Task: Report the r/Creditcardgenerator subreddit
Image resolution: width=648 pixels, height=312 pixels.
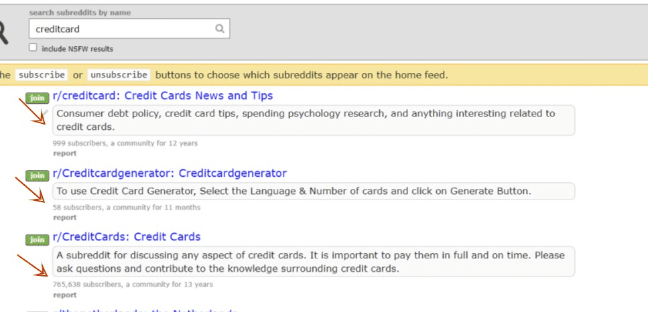Action: pyautogui.click(x=64, y=218)
